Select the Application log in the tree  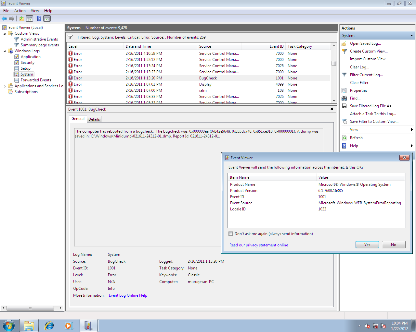(31, 57)
